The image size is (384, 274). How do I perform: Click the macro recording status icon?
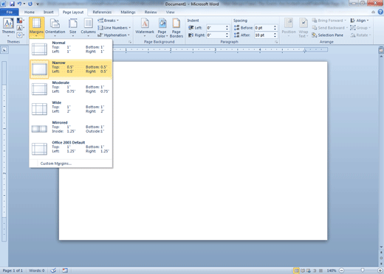point(65,270)
